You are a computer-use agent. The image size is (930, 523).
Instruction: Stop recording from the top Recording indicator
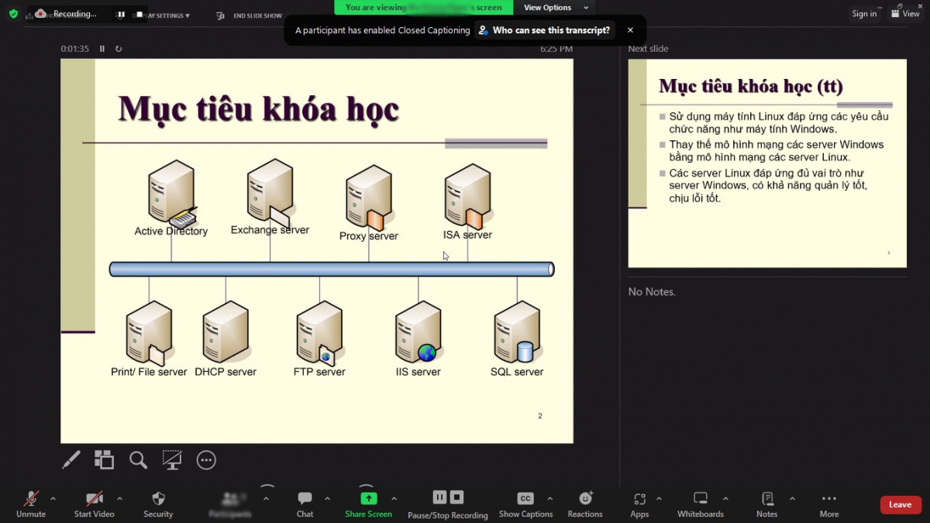(x=139, y=14)
